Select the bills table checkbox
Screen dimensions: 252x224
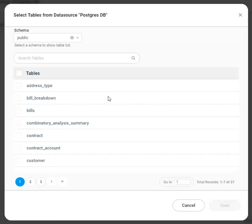[19, 111]
